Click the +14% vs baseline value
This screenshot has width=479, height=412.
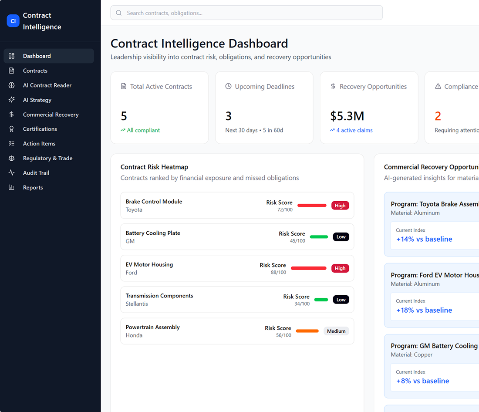click(424, 239)
